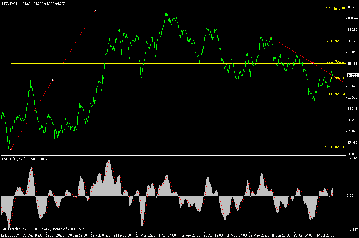Click the 15 Jun 12:00 time axis label
The height and width of the screenshot is (238, 359).
[281, 235]
